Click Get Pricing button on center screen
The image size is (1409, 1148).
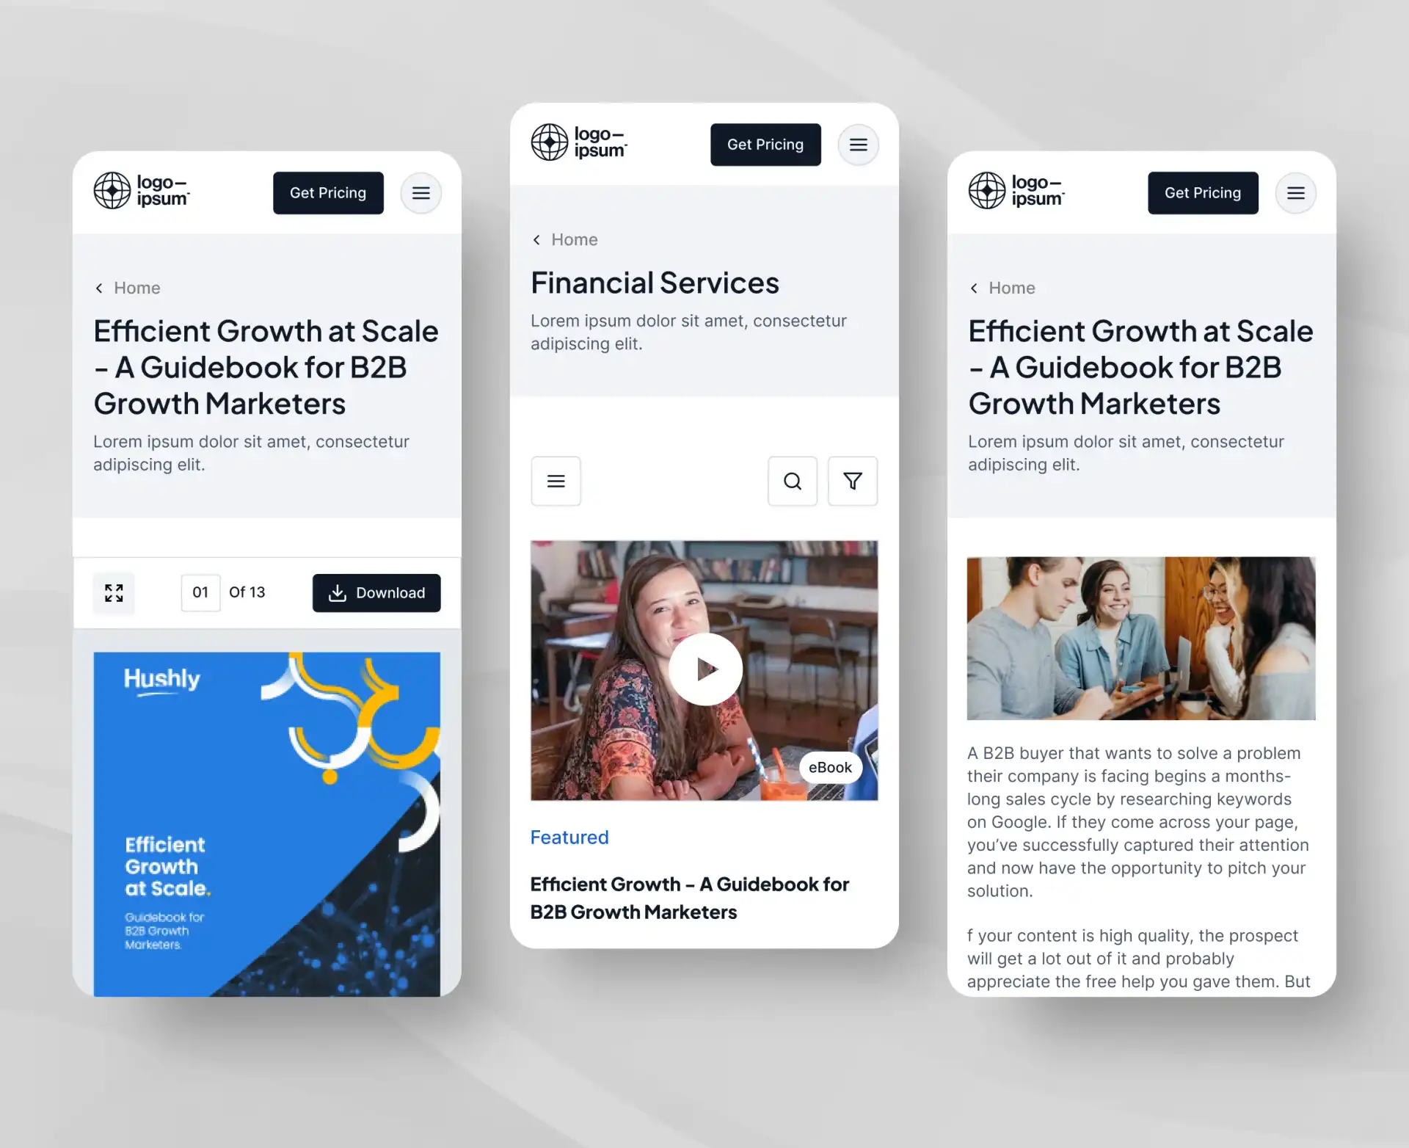767,144
